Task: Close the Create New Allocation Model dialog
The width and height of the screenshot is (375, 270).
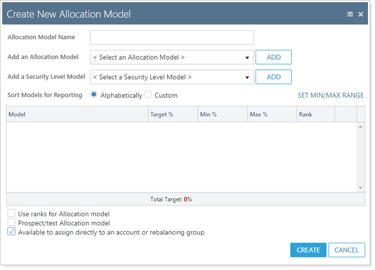Action: pyautogui.click(x=360, y=15)
